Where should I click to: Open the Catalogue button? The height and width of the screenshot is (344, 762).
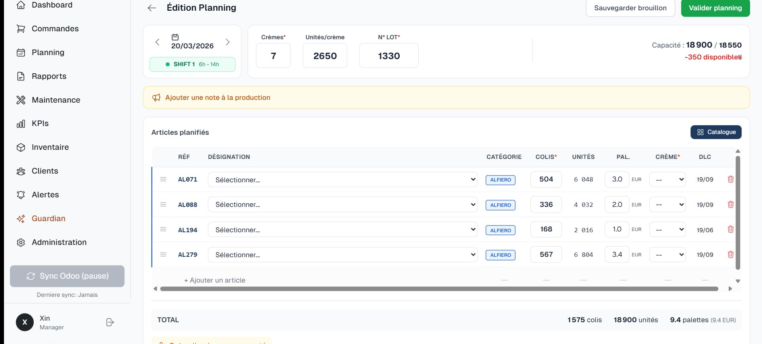[x=716, y=132]
